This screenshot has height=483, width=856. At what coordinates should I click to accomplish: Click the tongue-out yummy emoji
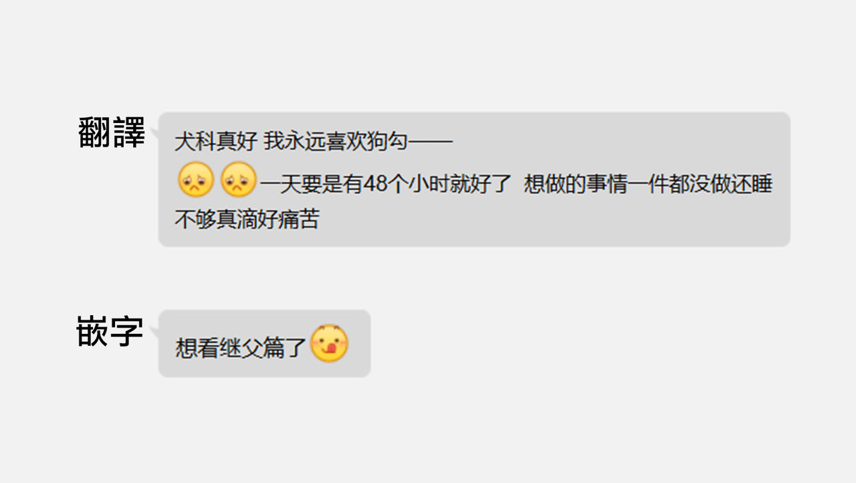pyautogui.click(x=330, y=344)
